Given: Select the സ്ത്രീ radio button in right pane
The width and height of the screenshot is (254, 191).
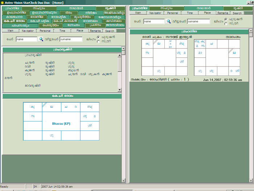Looking at the screenshot, I should (x=226, y=24).
